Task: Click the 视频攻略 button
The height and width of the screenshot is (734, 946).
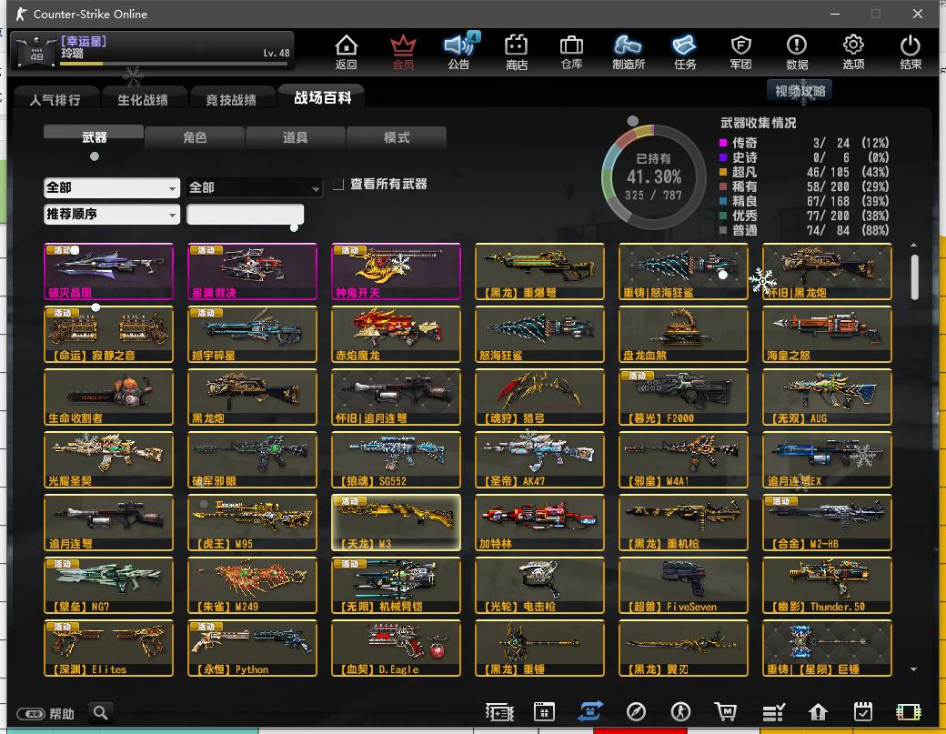Action: tap(800, 91)
